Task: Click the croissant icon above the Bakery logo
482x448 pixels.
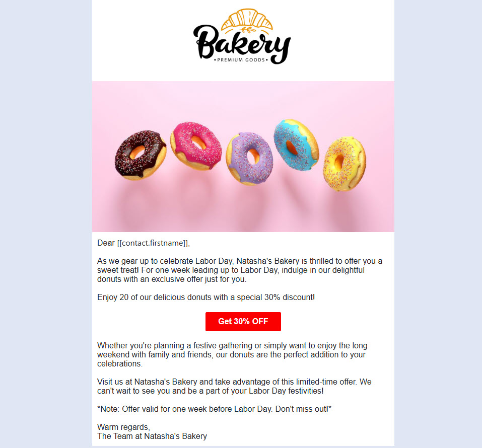Action: coord(247,20)
